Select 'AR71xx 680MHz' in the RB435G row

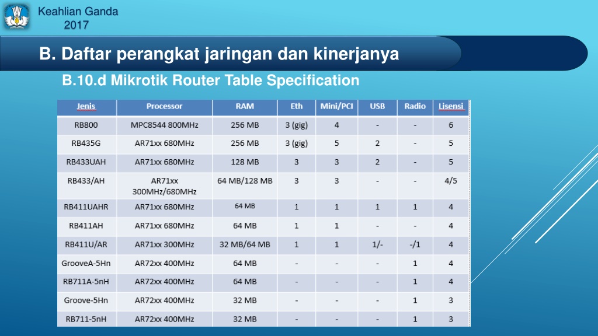click(164, 143)
